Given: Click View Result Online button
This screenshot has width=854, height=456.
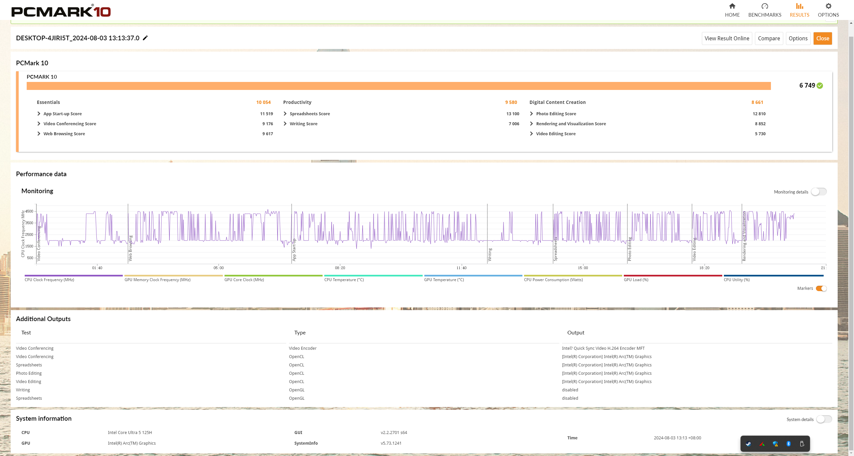Looking at the screenshot, I should 727,38.
